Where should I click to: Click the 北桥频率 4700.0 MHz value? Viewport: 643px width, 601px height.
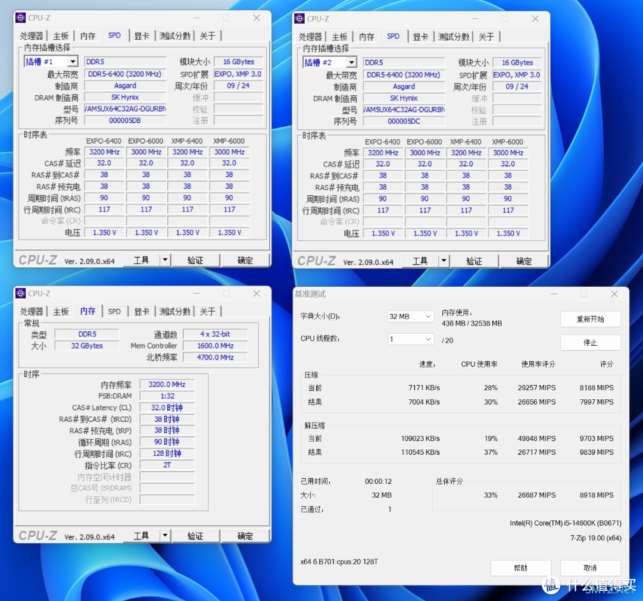[216, 357]
